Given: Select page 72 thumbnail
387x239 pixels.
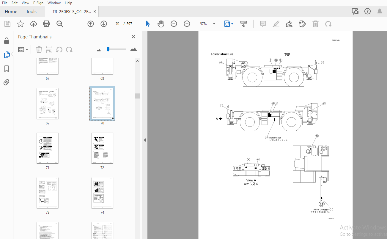Looking at the screenshot, I should pyautogui.click(x=102, y=148).
